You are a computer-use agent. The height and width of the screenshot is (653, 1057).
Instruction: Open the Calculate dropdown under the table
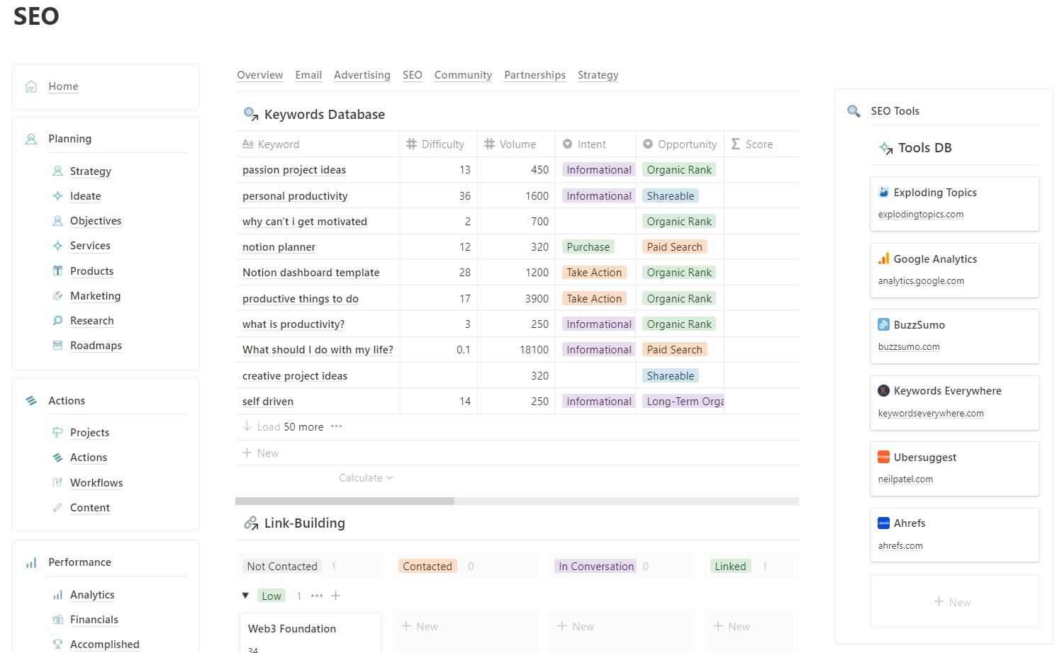(366, 478)
